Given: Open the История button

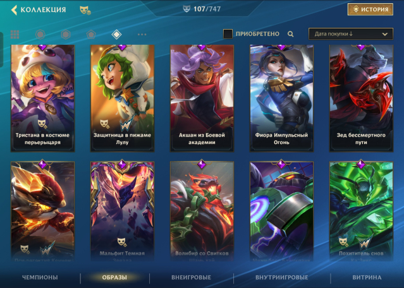Looking at the screenshot, I should [x=370, y=9].
